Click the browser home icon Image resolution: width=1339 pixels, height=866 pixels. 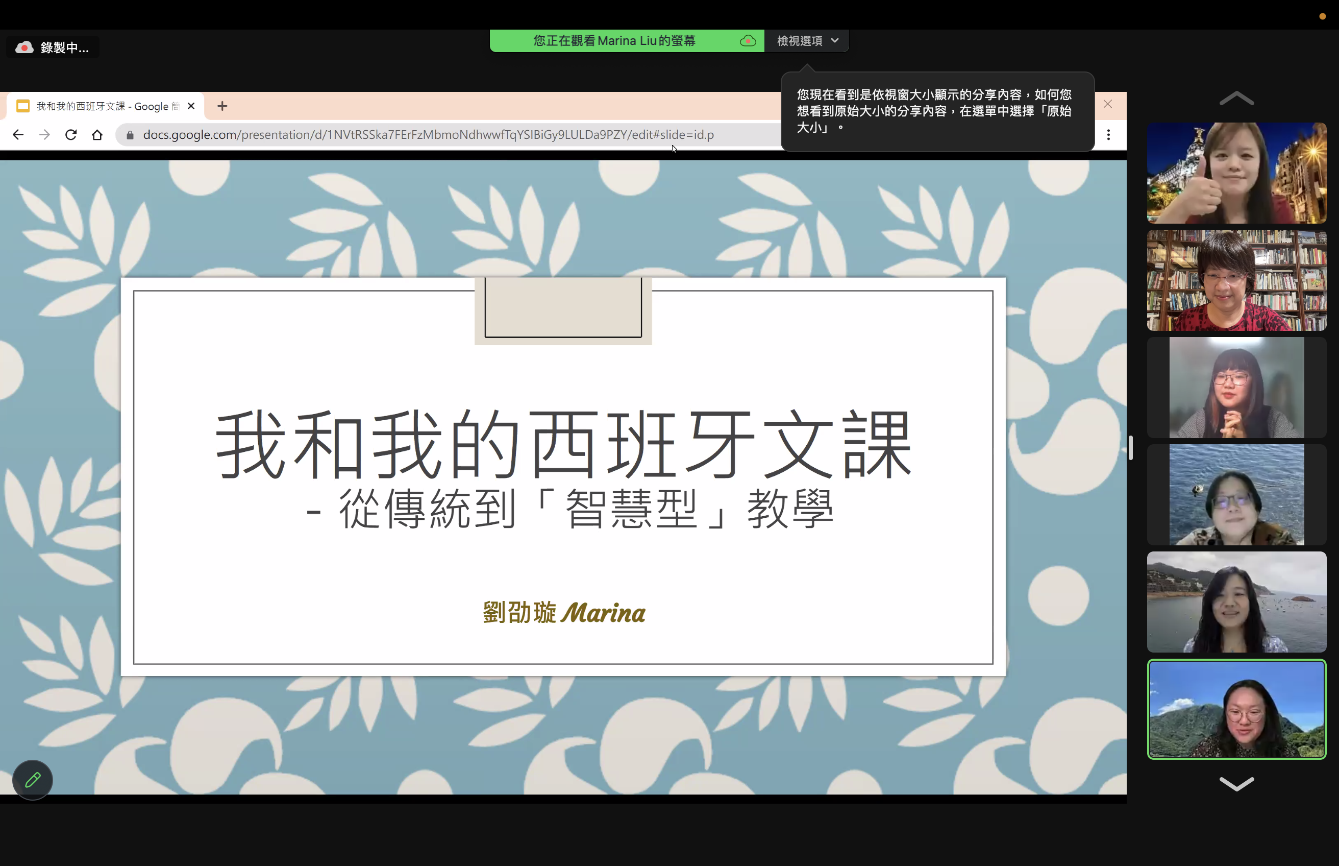pos(97,135)
